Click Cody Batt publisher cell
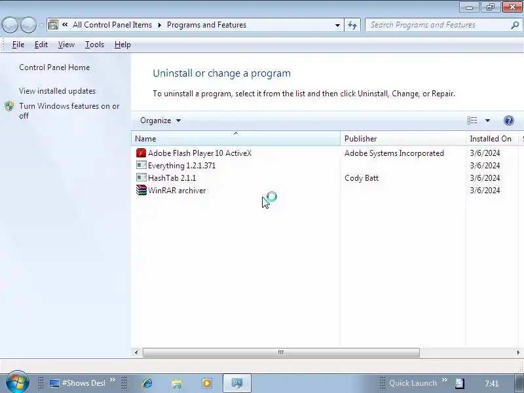 coord(362,178)
